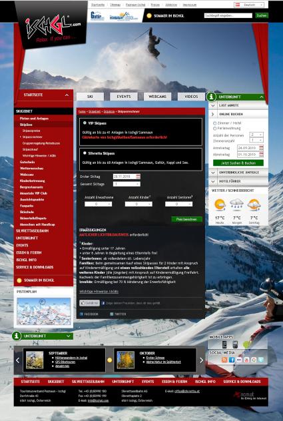Screen dimensions: 283x421
Task: Open the Twitter bird social icon
Action: pyautogui.click(x=261, y=360)
